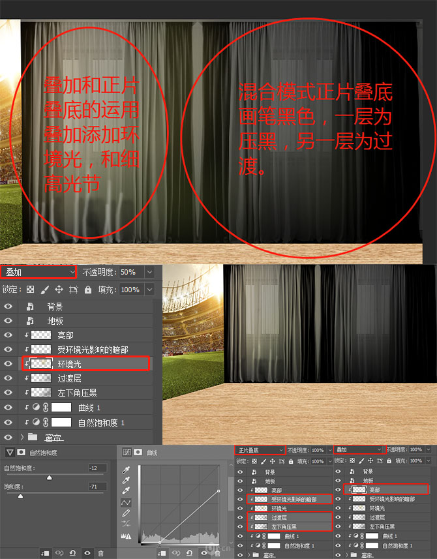The width and height of the screenshot is (437, 559).
Task: Reset curves via the 曲线 properties footer
Action: pos(189,553)
